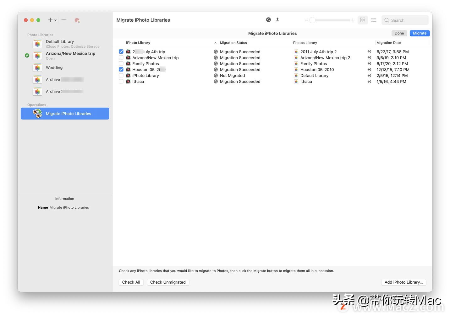The height and width of the screenshot is (315, 450).
Task: Click the Migrate button
Action: [x=420, y=33]
